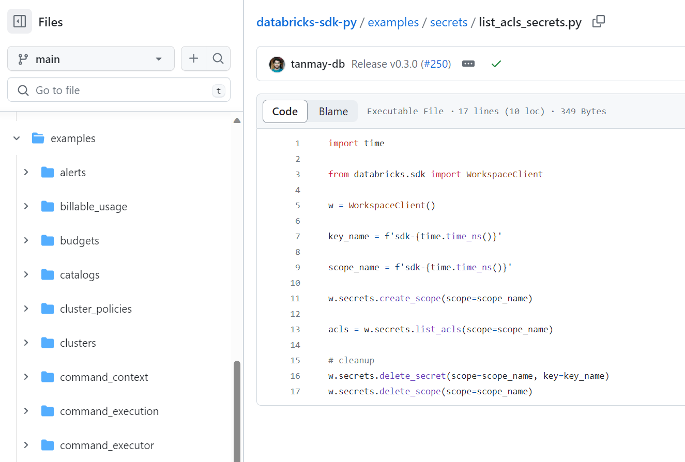
Task: Check the green commit status checkmark
Action: [496, 64]
